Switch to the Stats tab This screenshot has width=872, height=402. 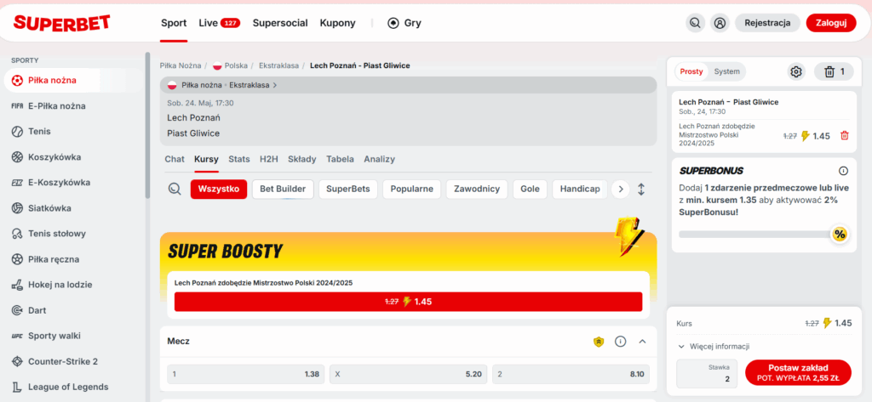(239, 159)
